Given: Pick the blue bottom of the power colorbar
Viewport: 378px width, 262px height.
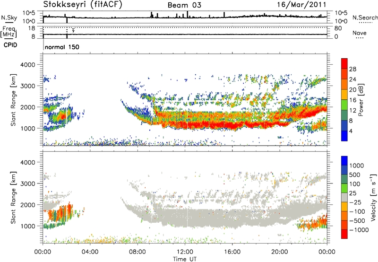Looking at the screenshot, I should [x=344, y=136].
